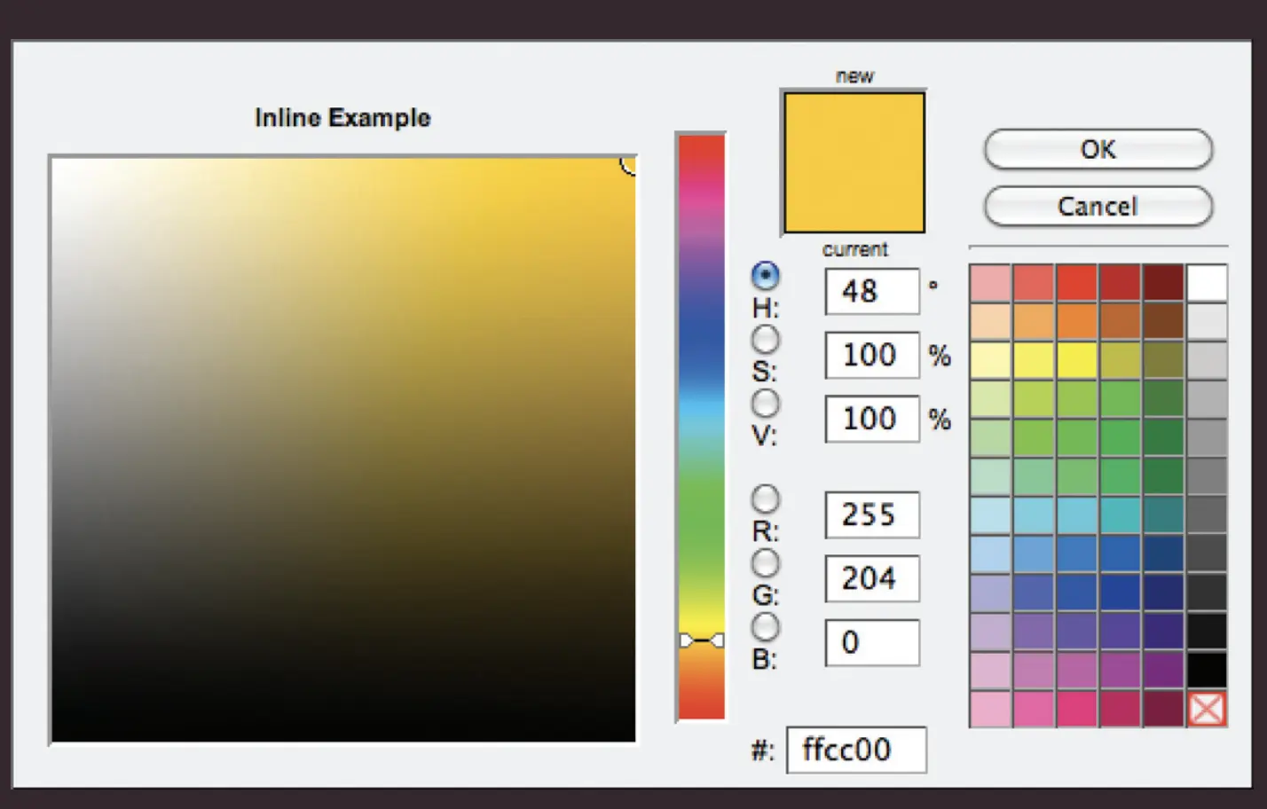Screen dimensions: 1267x809
Task: Click the no-color red X swatch
Action: pyautogui.click(x=1207, y=709)
